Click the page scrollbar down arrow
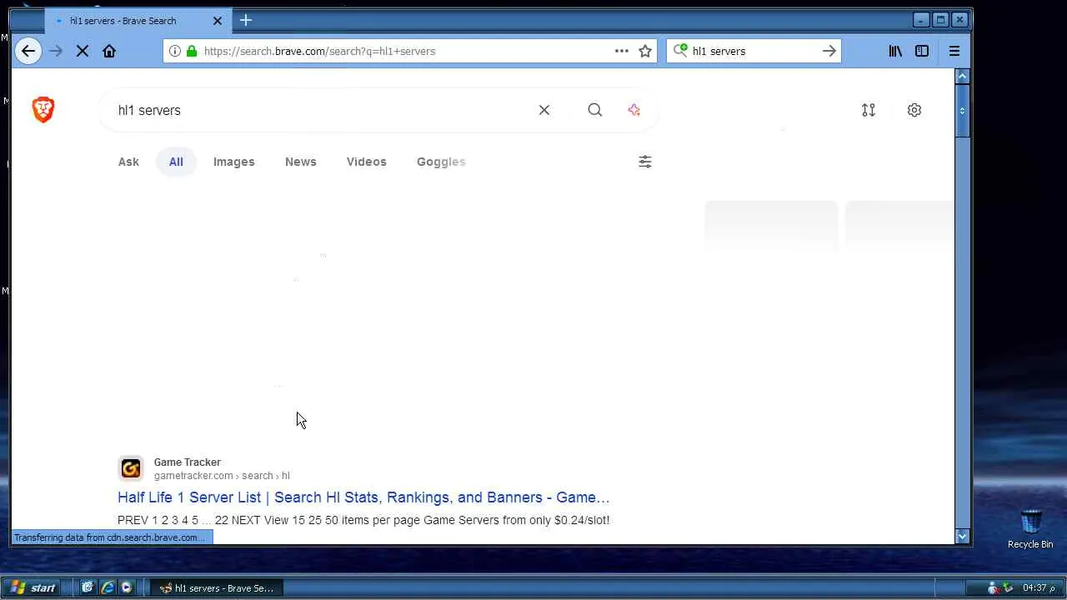This screenshot has height=600, width=1067. pyautogui.click(x=962, y=537)
